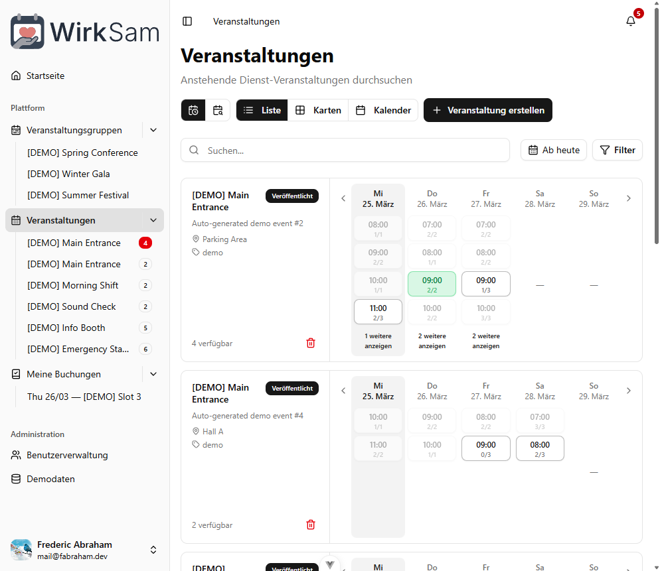Collapse the Veranstaltungen sidebar section chevron
This screenshot has width=660, height=571.
(x=153, y=220)
